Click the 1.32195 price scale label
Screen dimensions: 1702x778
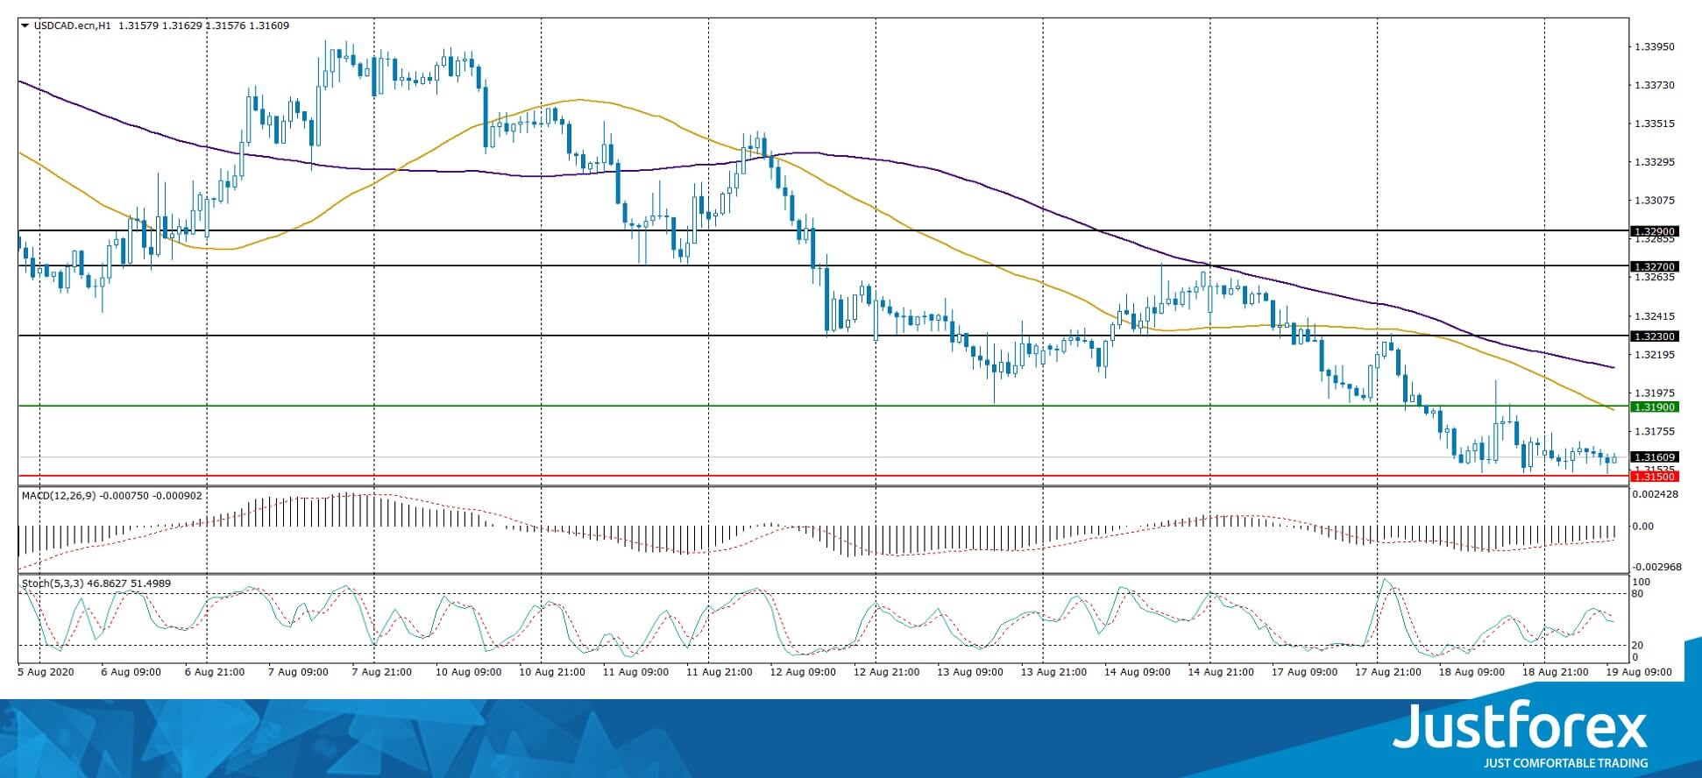click(x=1656, y=355)
